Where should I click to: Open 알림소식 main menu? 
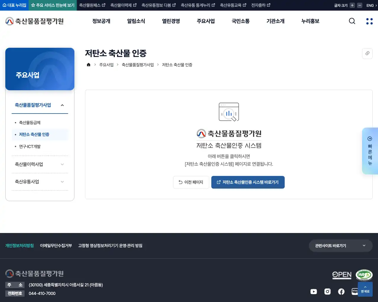click(x=136, y=21)
